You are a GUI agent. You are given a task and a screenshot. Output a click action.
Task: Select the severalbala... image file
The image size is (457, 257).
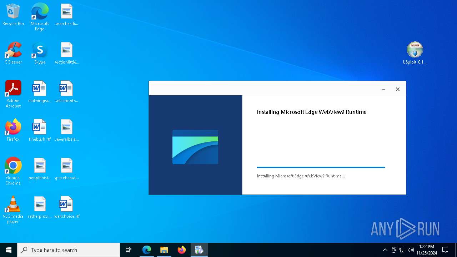click(67, 131)
